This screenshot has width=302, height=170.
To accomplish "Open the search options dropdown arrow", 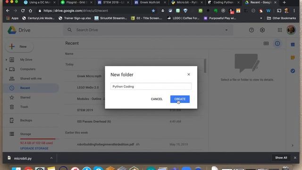I will [226, 30].
